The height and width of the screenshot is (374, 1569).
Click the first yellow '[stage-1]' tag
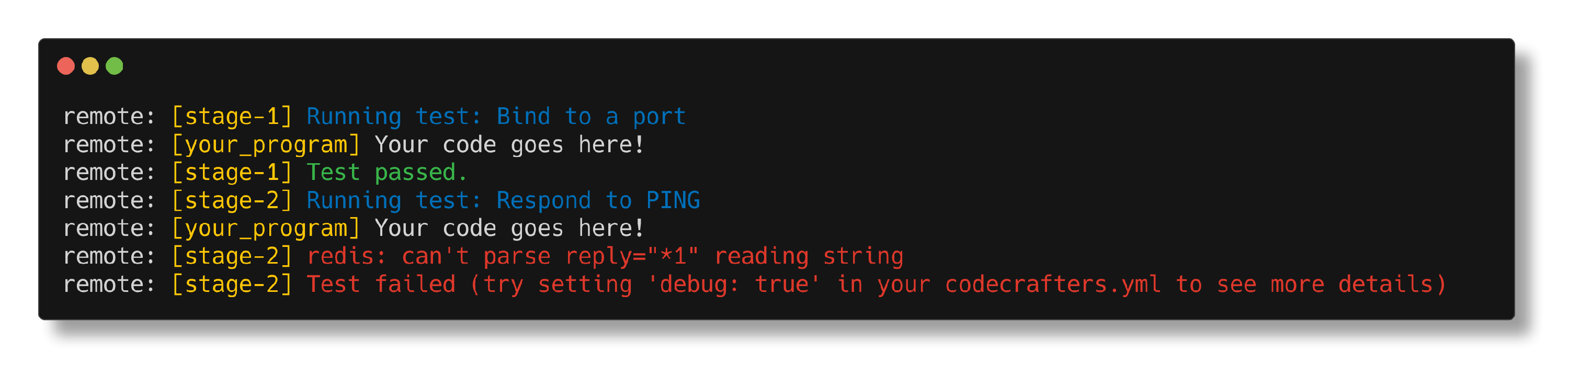pos(232,116)
